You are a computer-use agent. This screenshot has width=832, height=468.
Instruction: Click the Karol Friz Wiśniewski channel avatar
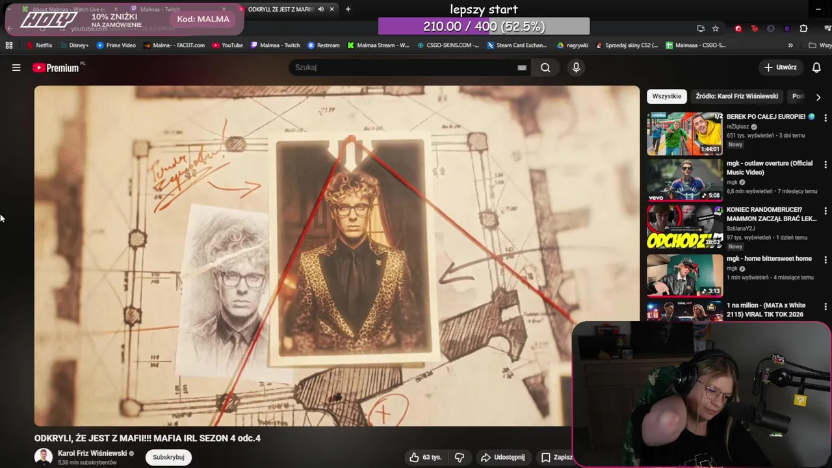tap(44, 457)
